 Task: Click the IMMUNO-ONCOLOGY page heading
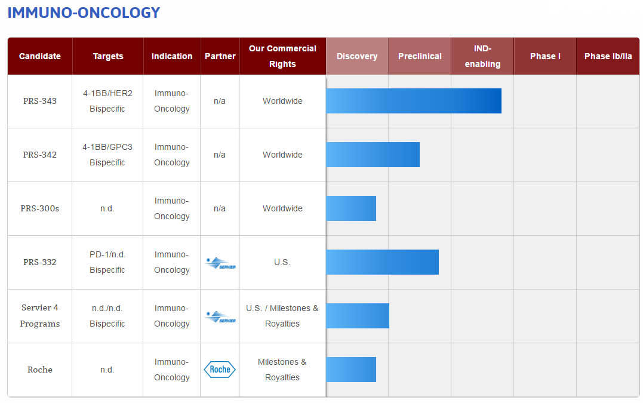[84, 13]
